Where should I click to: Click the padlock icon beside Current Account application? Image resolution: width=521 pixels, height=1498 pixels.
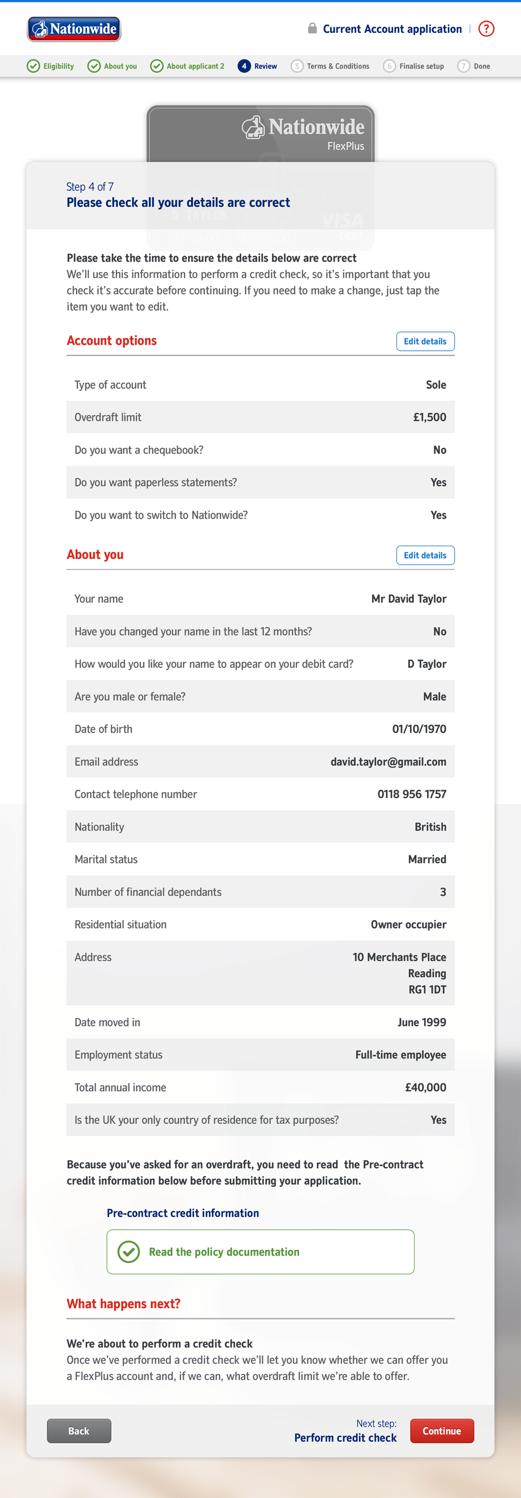point(312,28)
